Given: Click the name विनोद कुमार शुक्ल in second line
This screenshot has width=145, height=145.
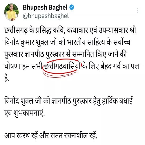Looking at the screenshot, I should coord(26,43).
